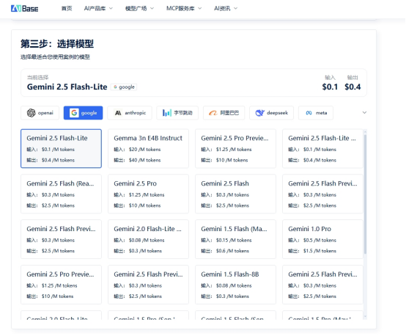The image size is (406, 336).
Task: Select the openai provider
Action: [x=40, y=113]
